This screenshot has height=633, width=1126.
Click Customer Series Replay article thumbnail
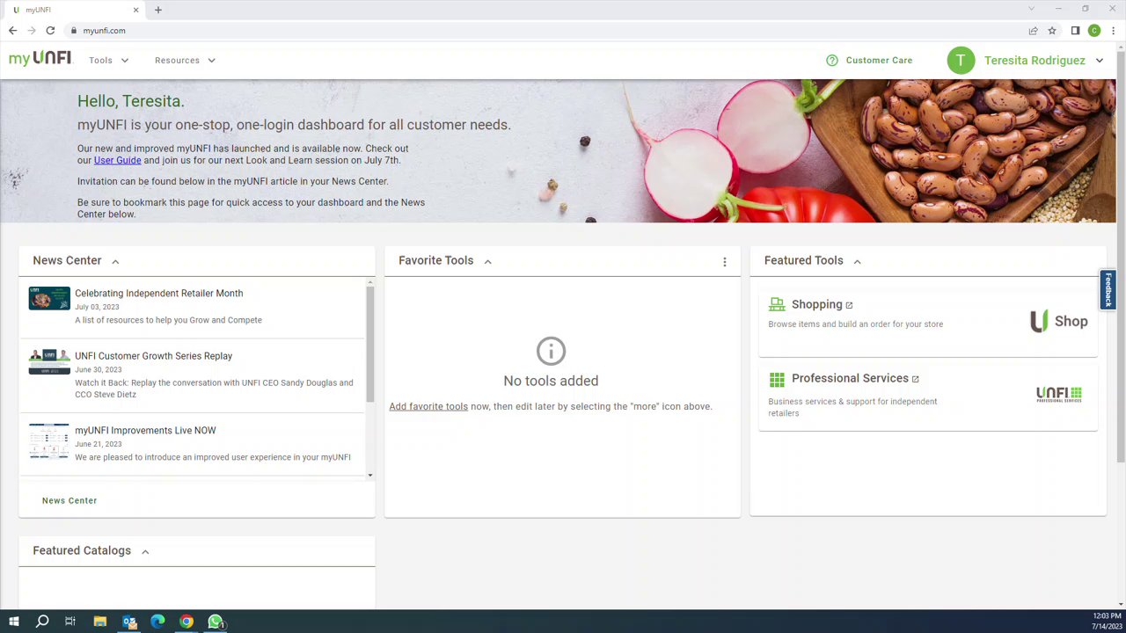click(49, 361)
